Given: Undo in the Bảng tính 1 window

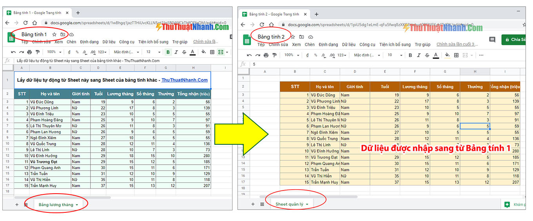Looking at the screenshot, I should (13, 52).
